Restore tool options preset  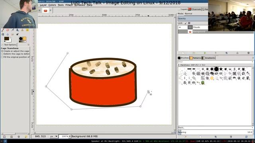tap(12, 137)
